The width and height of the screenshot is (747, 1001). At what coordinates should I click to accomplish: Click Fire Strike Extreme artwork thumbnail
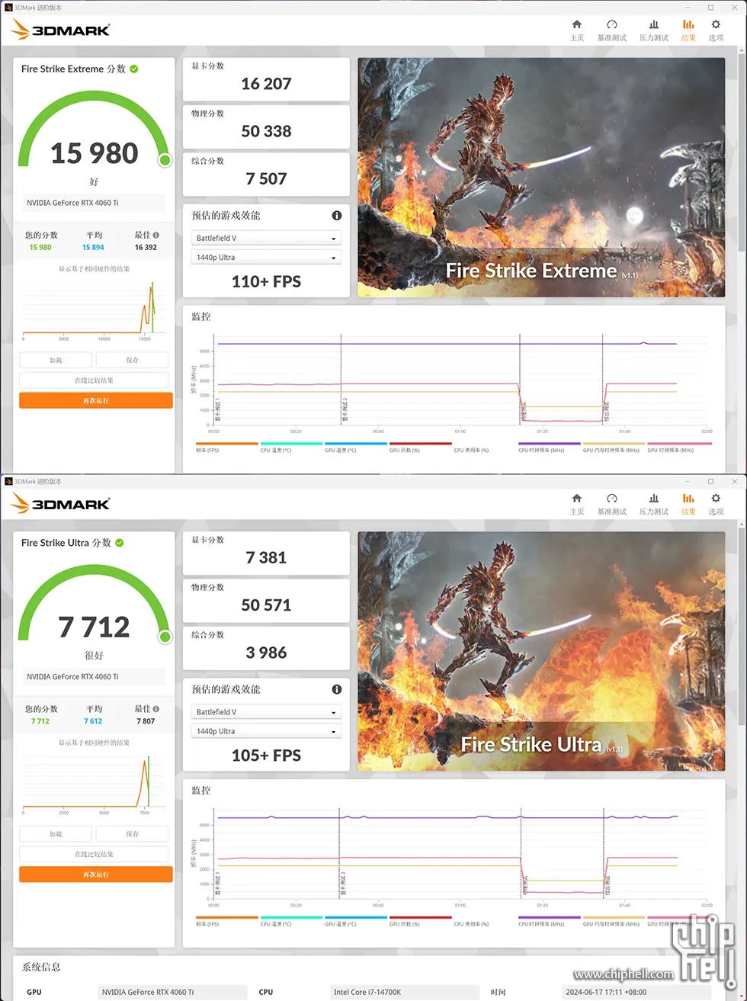(541, 178)
